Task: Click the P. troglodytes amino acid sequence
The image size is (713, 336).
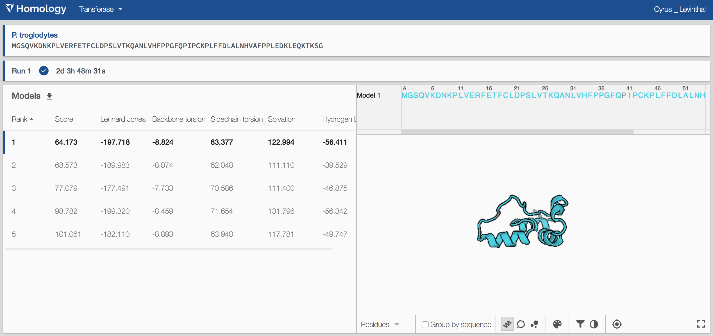Action: pos(167,46)
